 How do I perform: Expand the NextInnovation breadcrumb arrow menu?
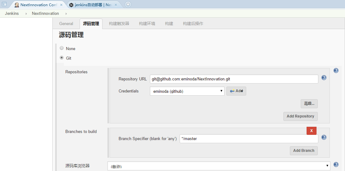pyautogui.click(x=66, y=14)
